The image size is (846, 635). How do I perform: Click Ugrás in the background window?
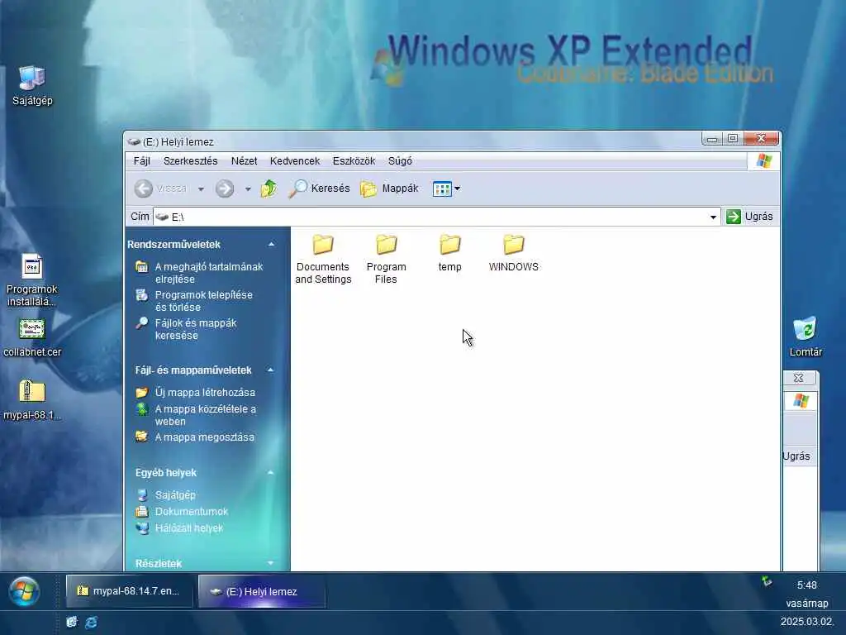[x=796, y=456]
